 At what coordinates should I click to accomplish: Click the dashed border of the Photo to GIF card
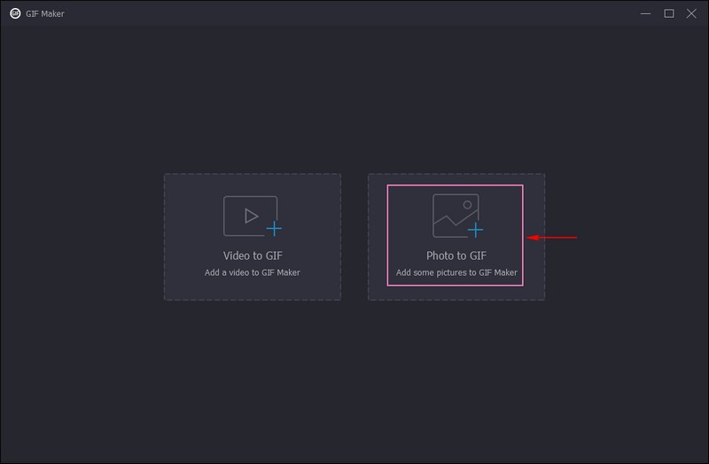coord(544,266)
